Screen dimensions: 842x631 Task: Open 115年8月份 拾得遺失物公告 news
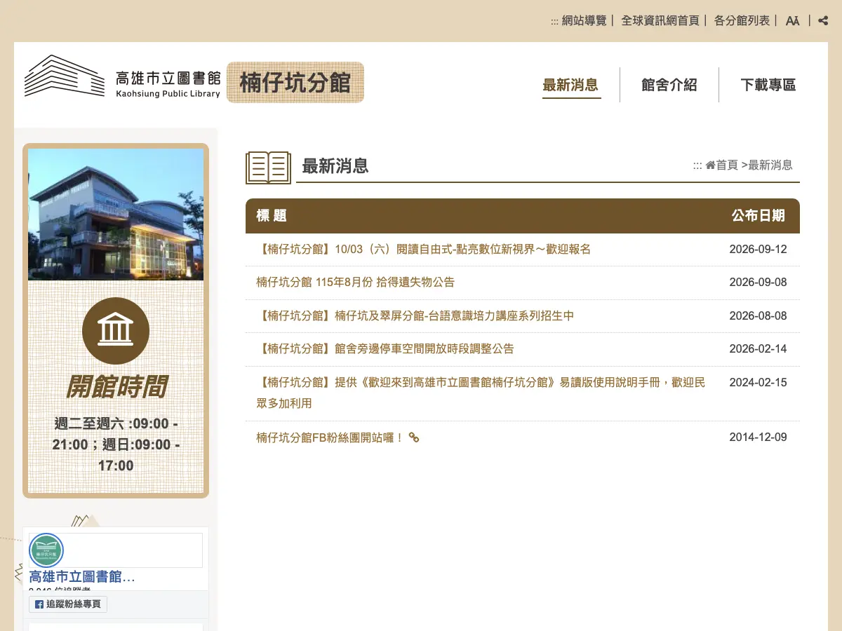click(355, 282)
